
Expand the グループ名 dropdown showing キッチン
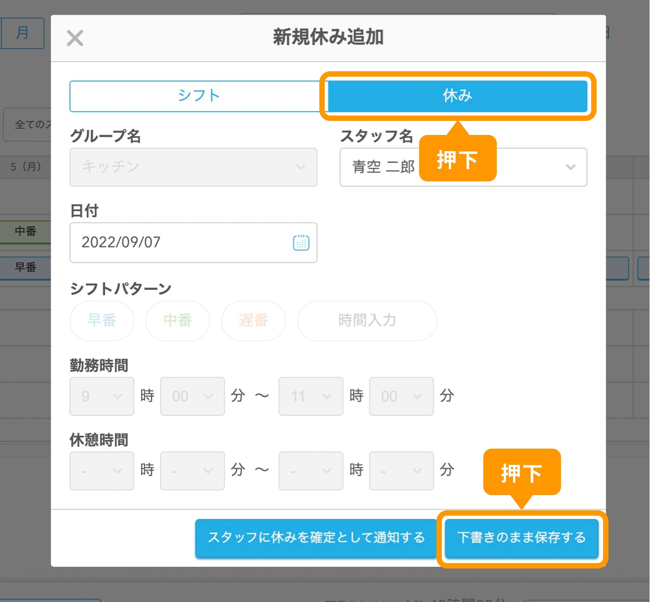193,167
